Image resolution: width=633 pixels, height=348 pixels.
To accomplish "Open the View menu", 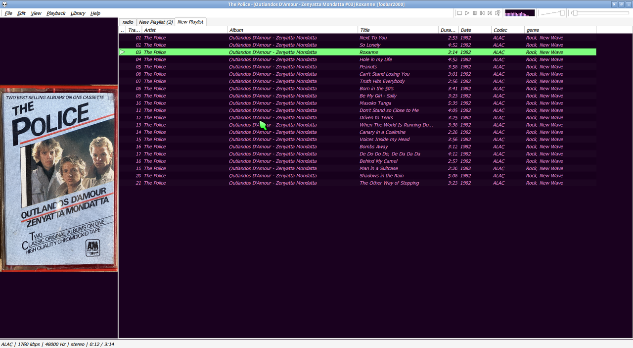I will 36,13.
